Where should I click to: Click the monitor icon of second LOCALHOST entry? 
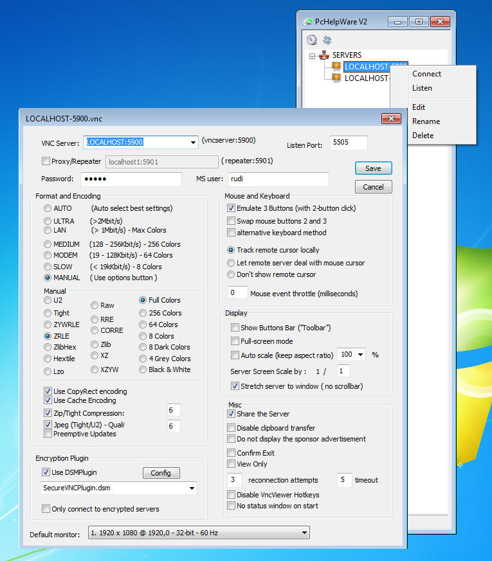point(336,78)
